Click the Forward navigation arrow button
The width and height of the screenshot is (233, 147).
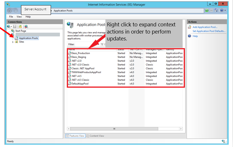pyautogui.click(x=16, y=11)
